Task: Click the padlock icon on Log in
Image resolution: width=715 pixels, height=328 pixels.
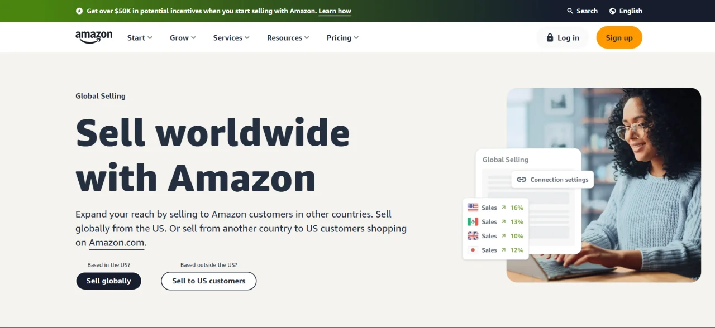Action: coord(550,38)
